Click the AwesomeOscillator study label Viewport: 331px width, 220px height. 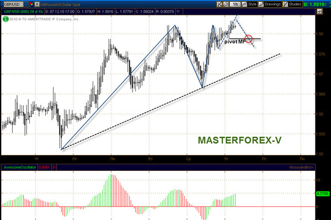pos(20,167)
